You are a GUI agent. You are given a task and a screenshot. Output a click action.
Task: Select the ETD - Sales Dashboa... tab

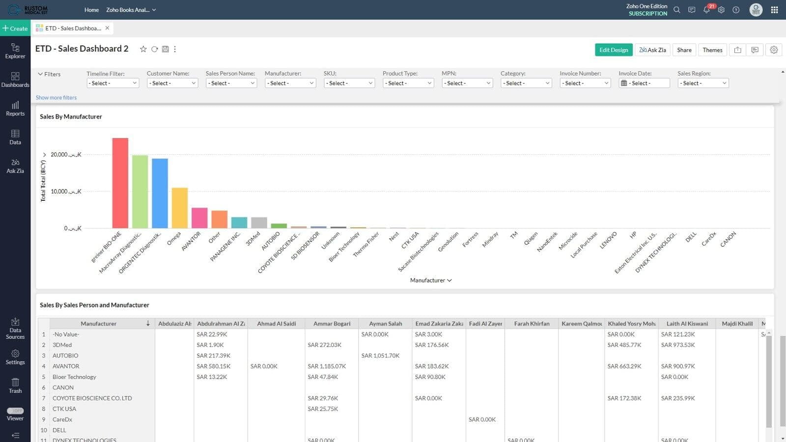(73, 28)
